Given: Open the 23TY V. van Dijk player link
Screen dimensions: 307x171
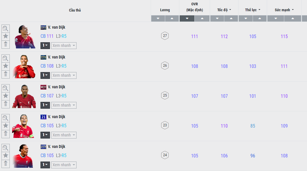Looking at the screenshot, I should [x=56, y=27].
